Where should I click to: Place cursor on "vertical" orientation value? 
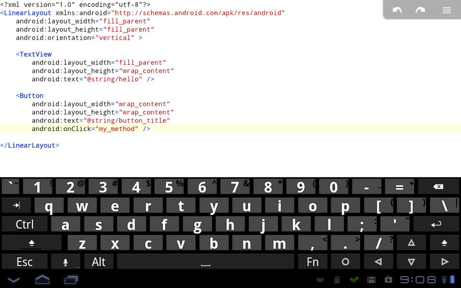115,38
